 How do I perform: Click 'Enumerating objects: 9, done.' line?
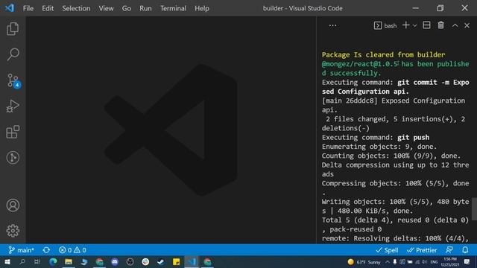[x=379, y=147]
